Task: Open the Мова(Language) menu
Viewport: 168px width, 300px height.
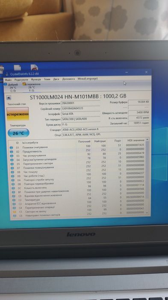Action: (88, 79)
